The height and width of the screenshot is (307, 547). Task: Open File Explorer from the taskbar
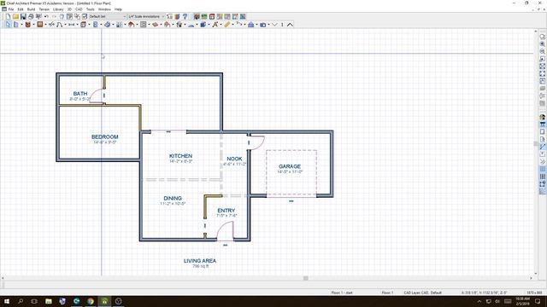[49, 301]
